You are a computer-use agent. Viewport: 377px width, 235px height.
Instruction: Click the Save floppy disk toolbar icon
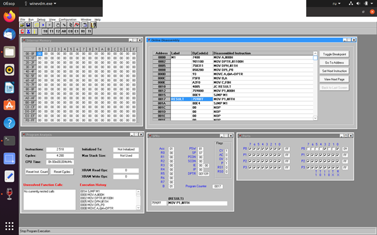(x=28, y=25)
